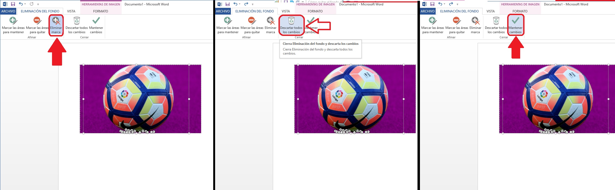Click "HERRAMIENTAS DE IMAGEN" header in left window
This screenshot has width=615, height=190.
(101, 4)
